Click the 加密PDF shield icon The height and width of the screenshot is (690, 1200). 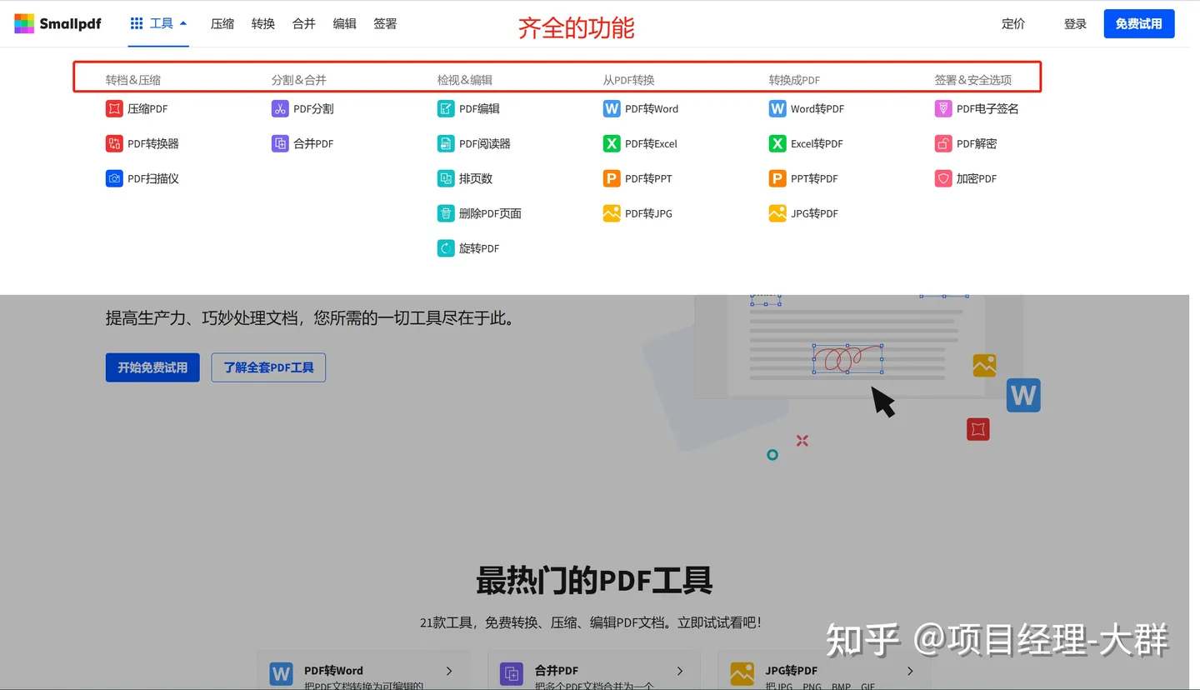(x=943, y=178)
